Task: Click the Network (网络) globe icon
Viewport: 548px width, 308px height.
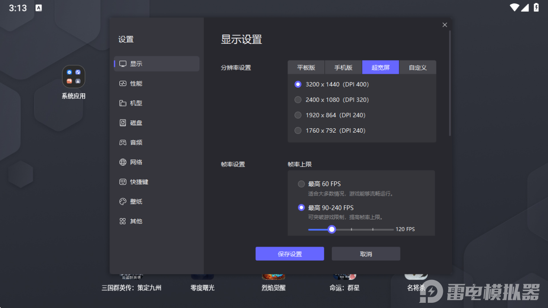Action: click(123, 162)
